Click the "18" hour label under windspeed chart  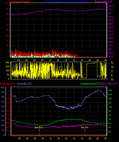click(82, 60)
